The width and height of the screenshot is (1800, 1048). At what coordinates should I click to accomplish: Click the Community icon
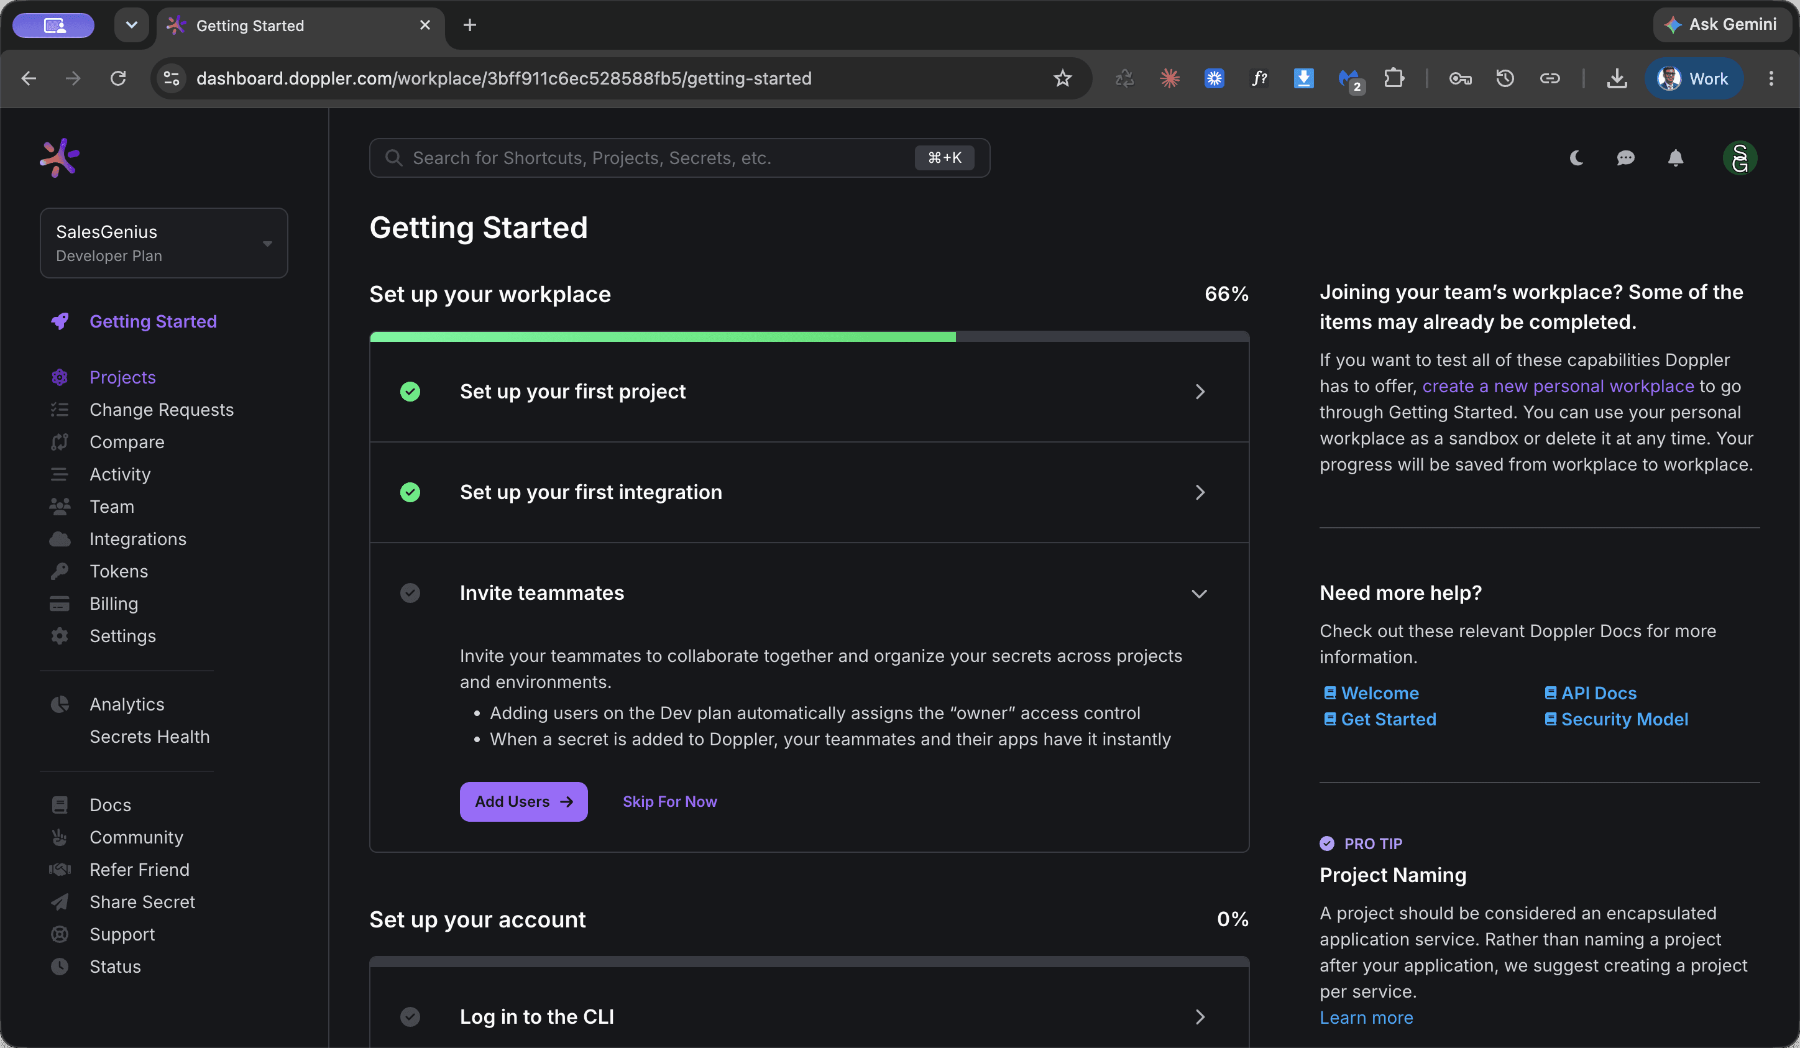click(60, 837)
